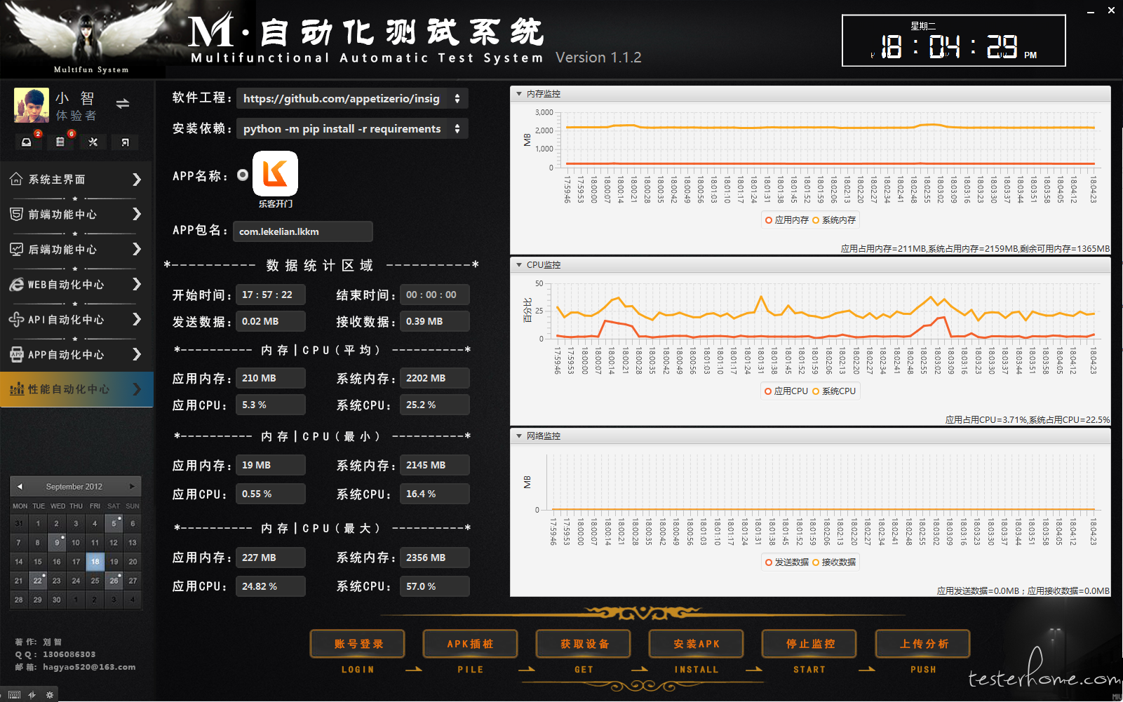Open the 前端功能中心 menu item

tap(76, 215)
